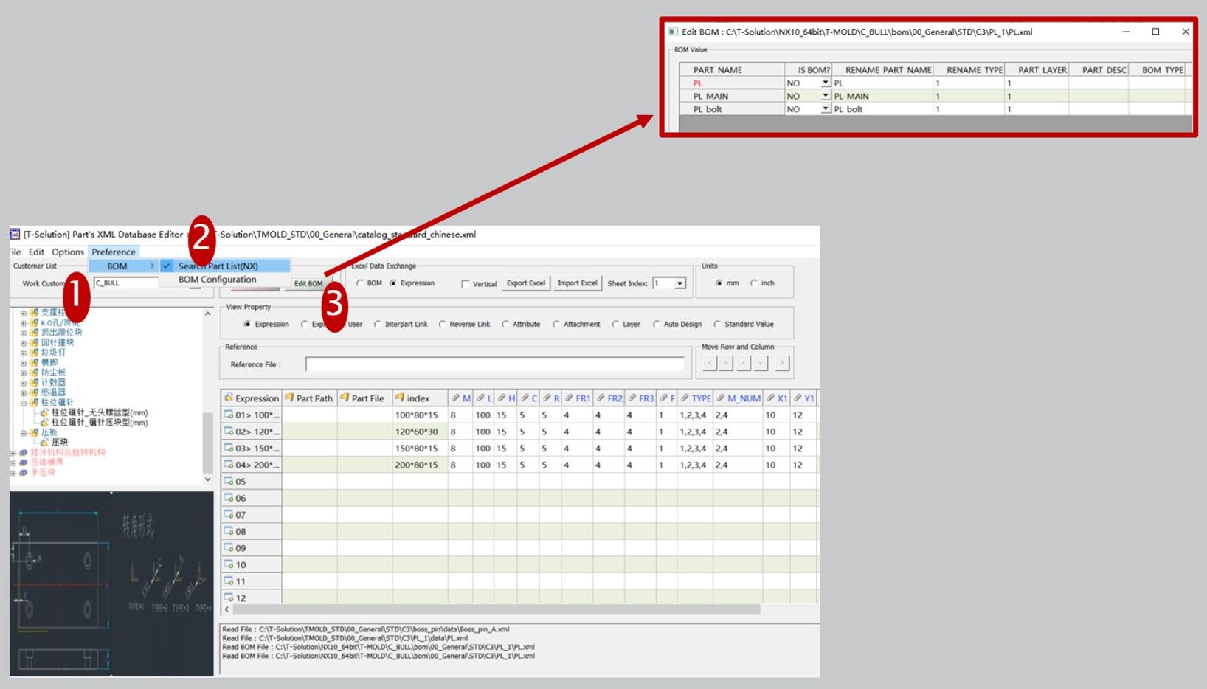
Task: Select the Reverse Link view option
Action: pyautogui.click(x=443, y=324)
